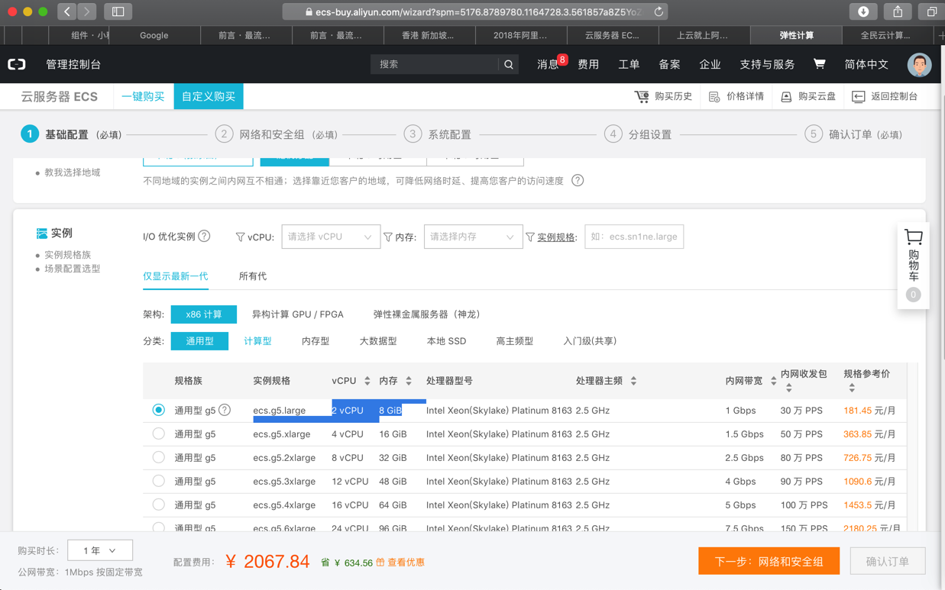Expand the vCPU filter dropdown

pyautogui.click(x=330, y=237)
